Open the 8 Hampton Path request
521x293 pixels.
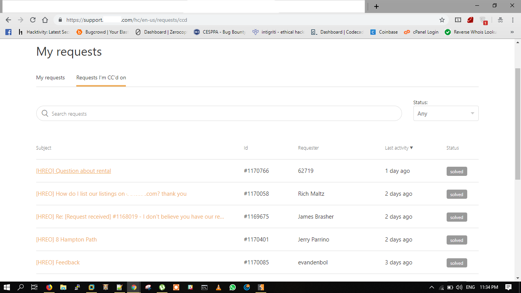coord(66,240)
